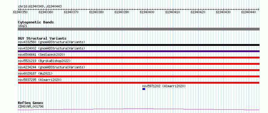Click the nsv4332560 variant label
This screenshot has width=268, height=113.
coord(51,42)
